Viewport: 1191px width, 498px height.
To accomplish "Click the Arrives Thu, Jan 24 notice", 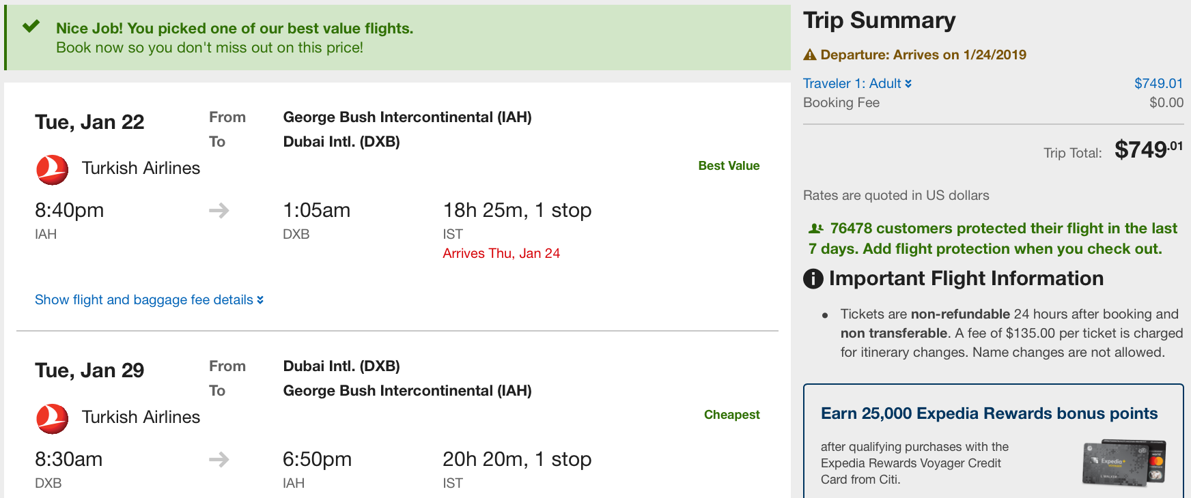I will coord(501,253).
